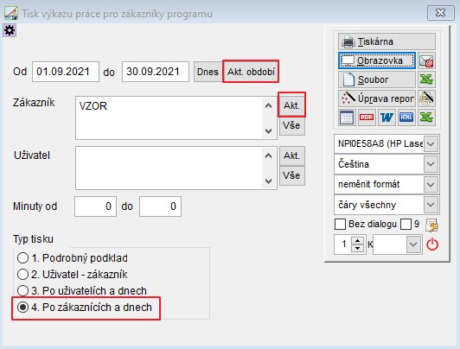Image resolution: width=460 pixels, height=349 pixels.
Task: Open Čeština language dropdown
Action: pyautogui.click(x=431, y=164)
